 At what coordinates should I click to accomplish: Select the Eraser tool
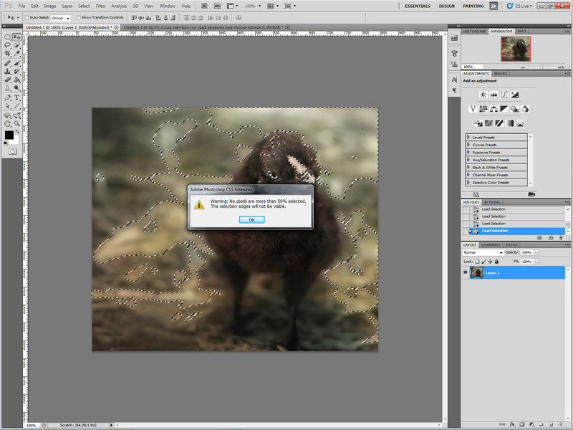7,80
